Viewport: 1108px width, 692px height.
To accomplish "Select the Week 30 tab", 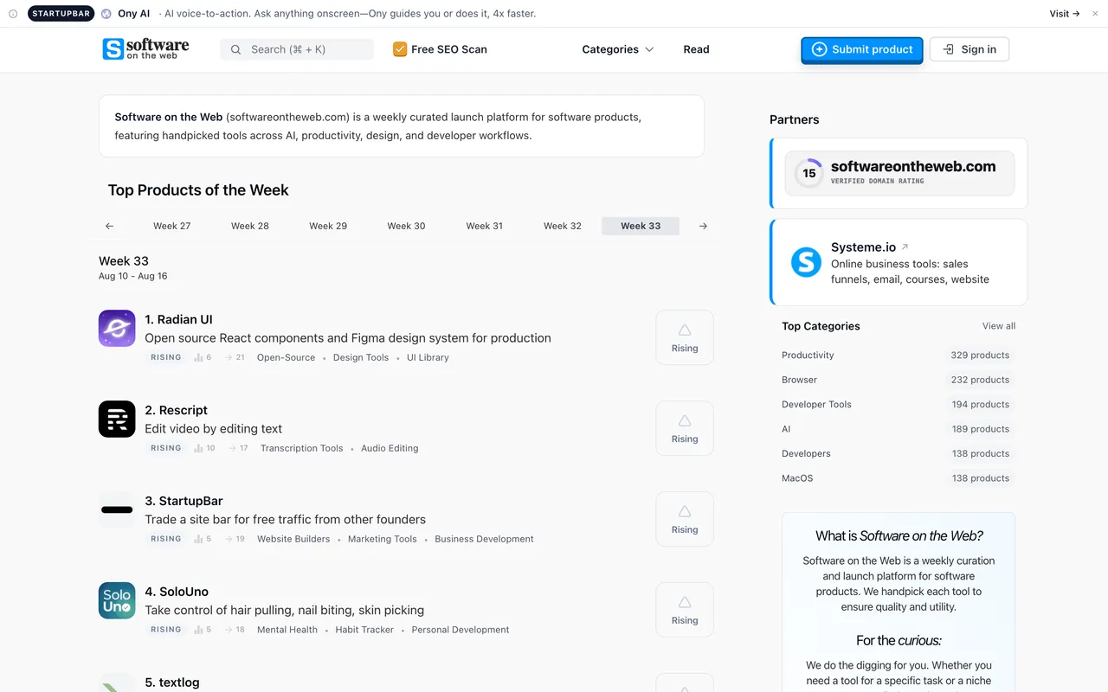I will coord(406,226).
